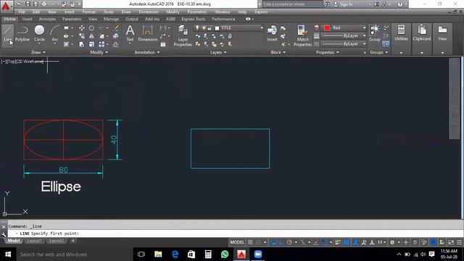
Task: Select the Arc tool
Action: click(55, 33)
